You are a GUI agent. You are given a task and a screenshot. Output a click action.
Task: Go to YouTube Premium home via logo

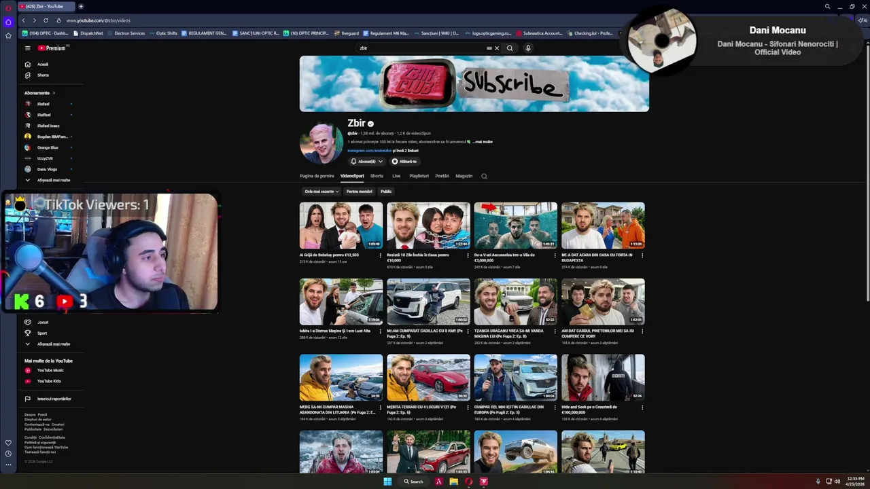click(x=52, y=48)
